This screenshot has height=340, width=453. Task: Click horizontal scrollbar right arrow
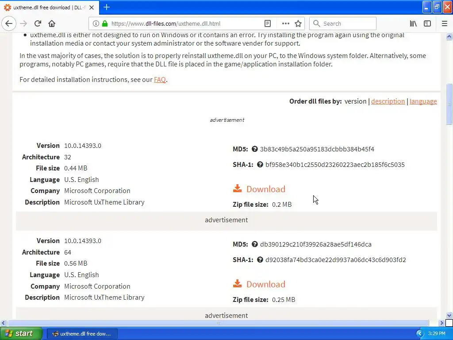[441, 323]
